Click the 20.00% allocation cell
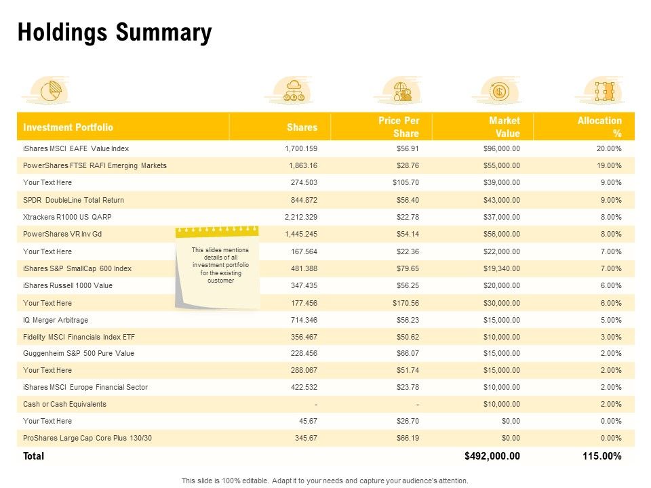This screenshot has height=488, width=651. (x=609, y=148)
